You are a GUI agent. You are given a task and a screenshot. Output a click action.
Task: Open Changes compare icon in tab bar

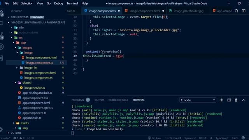click(236, 11)
